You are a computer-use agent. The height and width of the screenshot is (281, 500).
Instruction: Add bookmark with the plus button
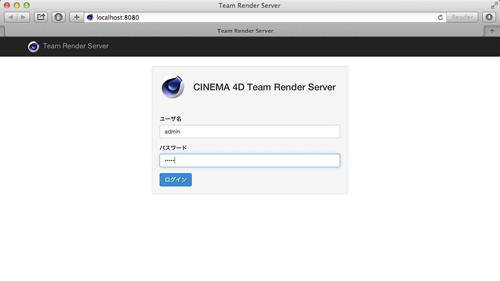pyautogui.click(x=77, y=17)
